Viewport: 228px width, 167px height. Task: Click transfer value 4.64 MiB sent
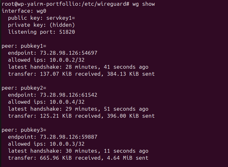pyautogui.click(x=128, y=158)
